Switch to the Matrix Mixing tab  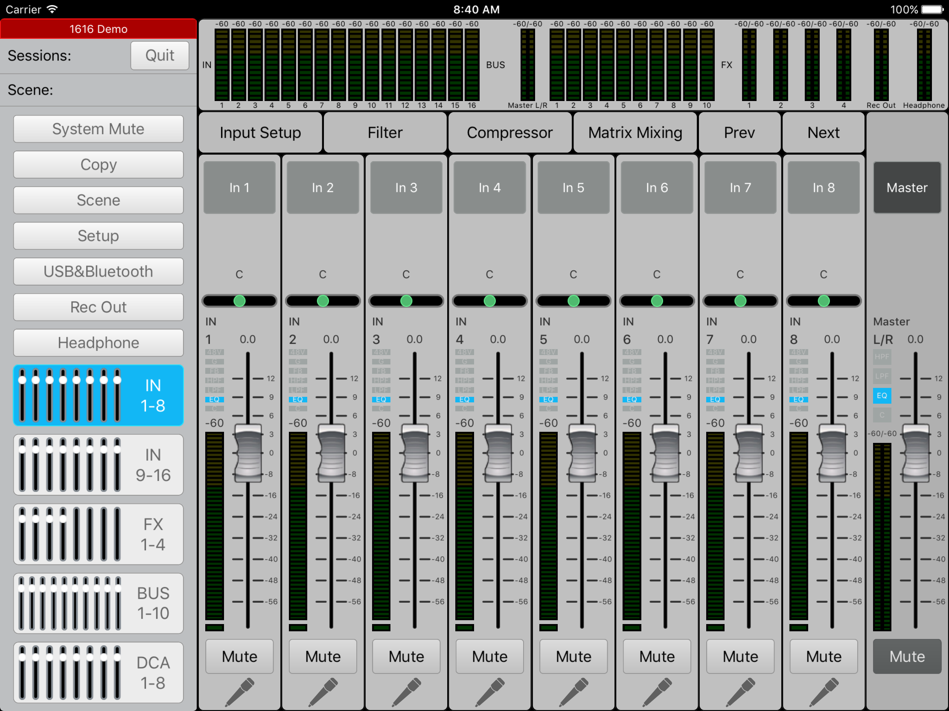click(x=635, y=133)
